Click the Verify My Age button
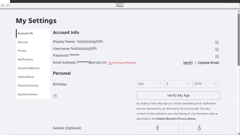The height and width of the screenshot is (135, 240). 178,96
